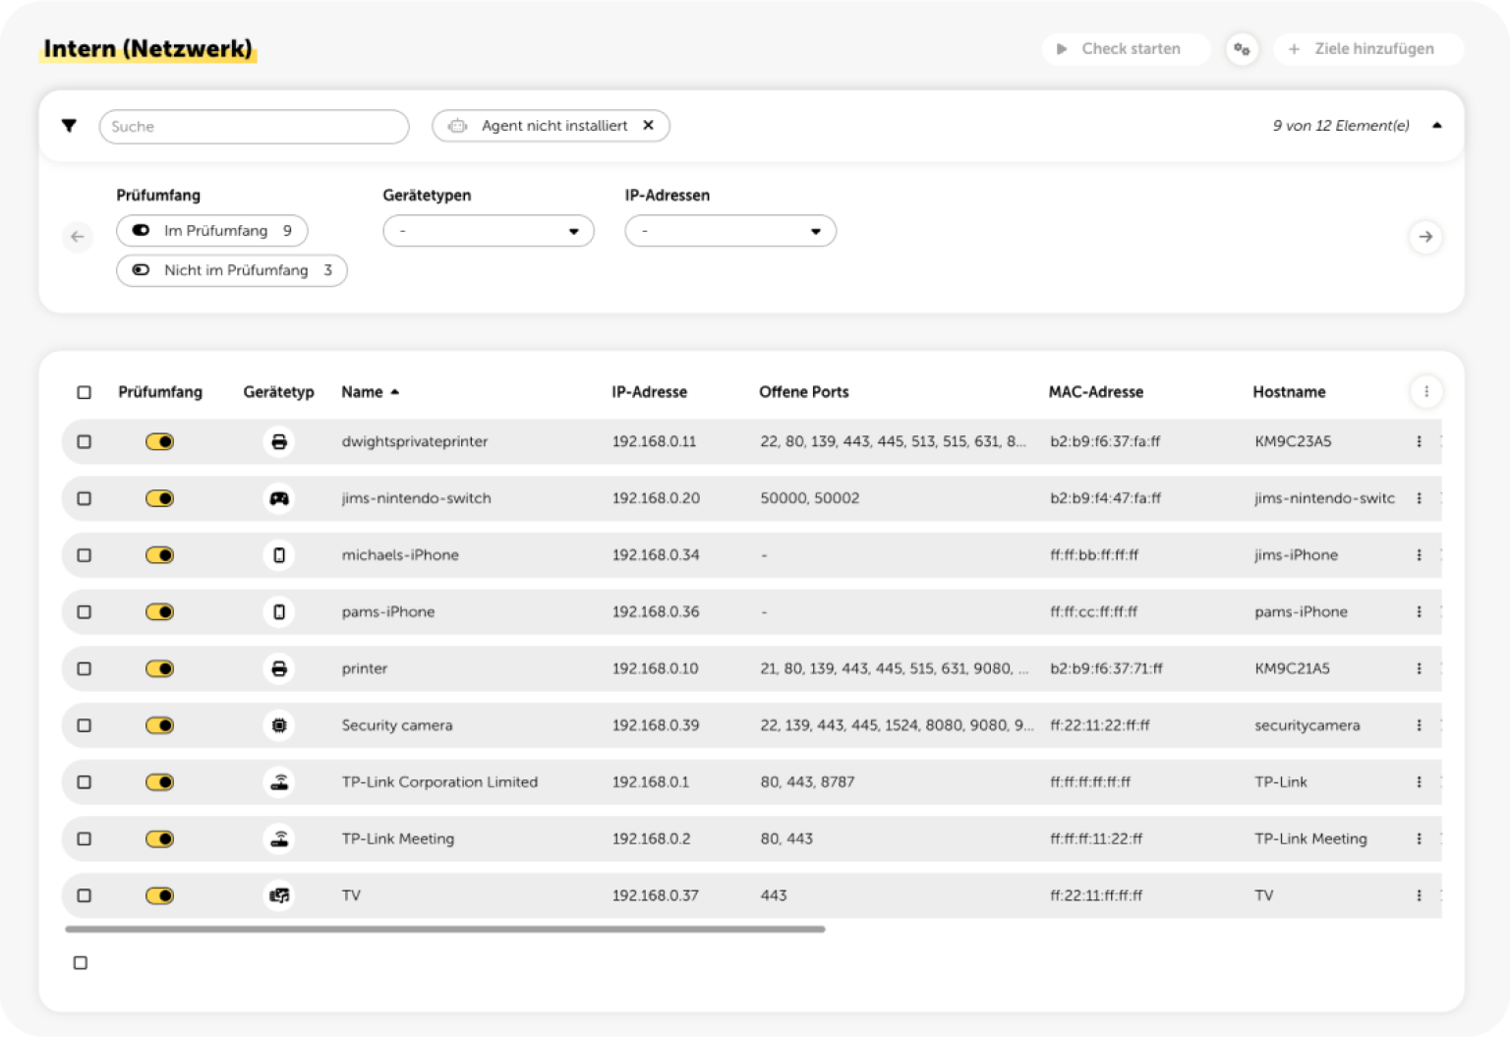The height and width of the screenshot is (1037, 1510).
Task: Open the Gerätetypen dropdown
Action: click(489, 231)
